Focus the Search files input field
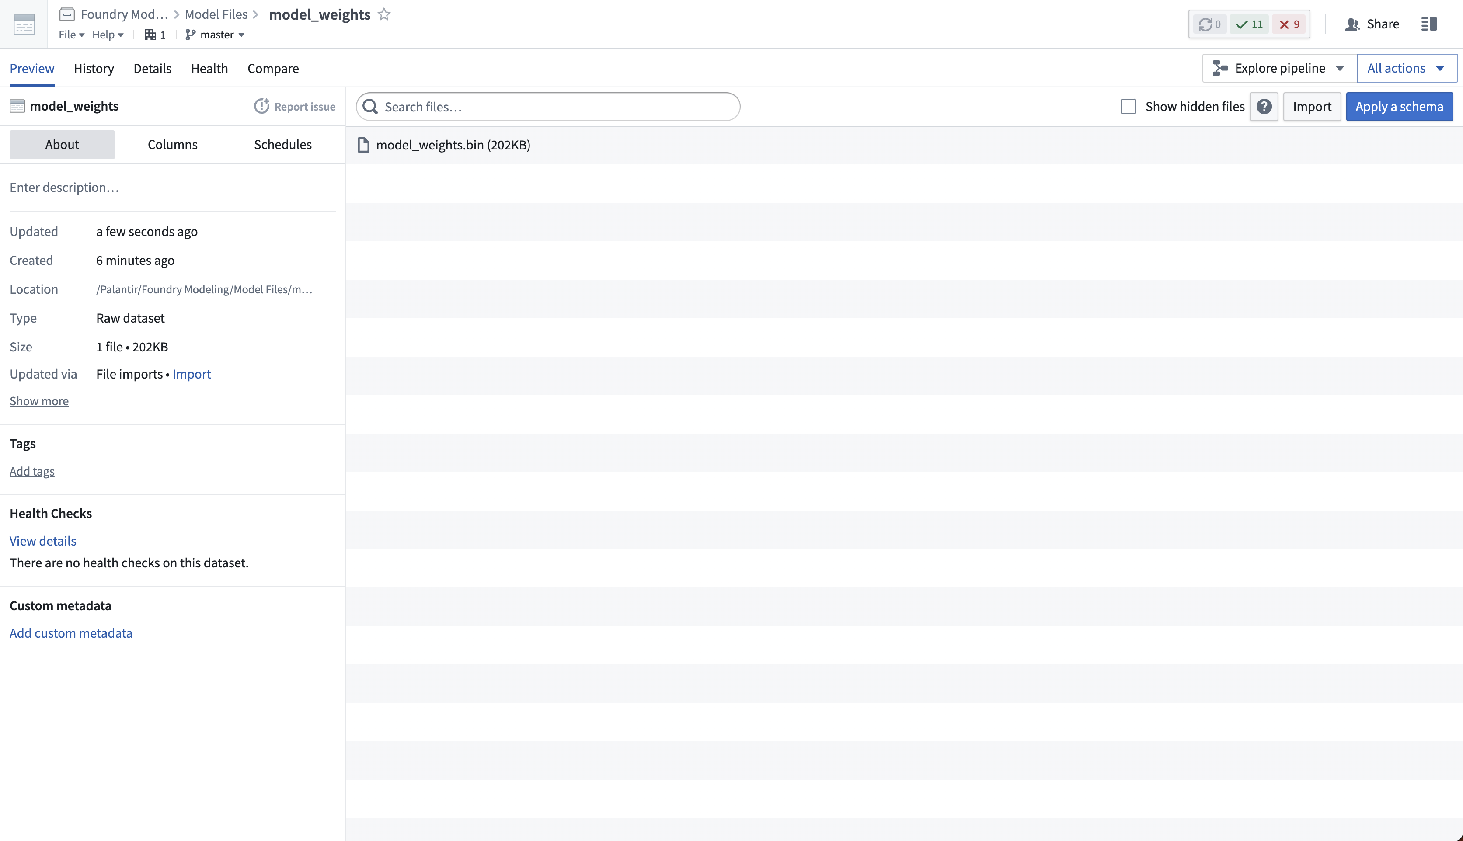 pos(548,107)
